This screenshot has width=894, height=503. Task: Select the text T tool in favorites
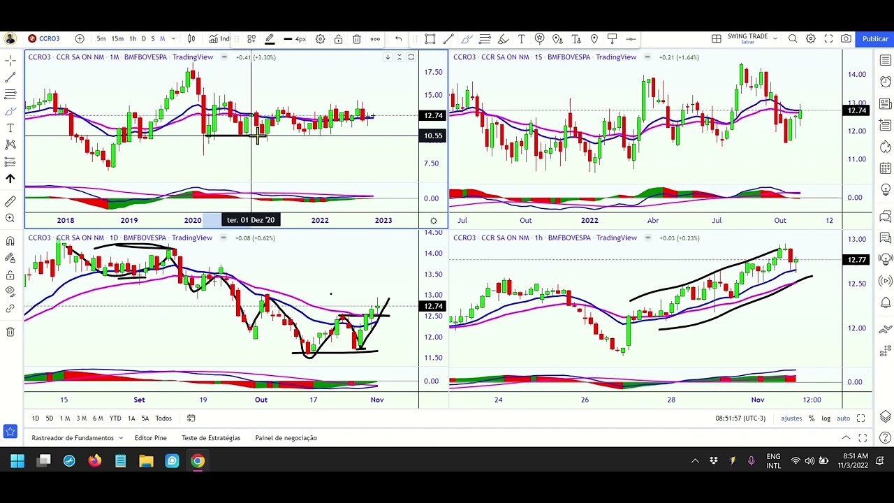point(521,38)
